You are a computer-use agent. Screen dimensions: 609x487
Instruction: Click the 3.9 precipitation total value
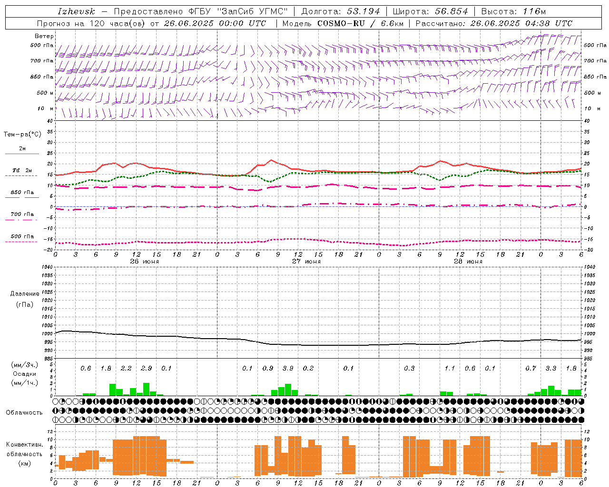point(288,369)
